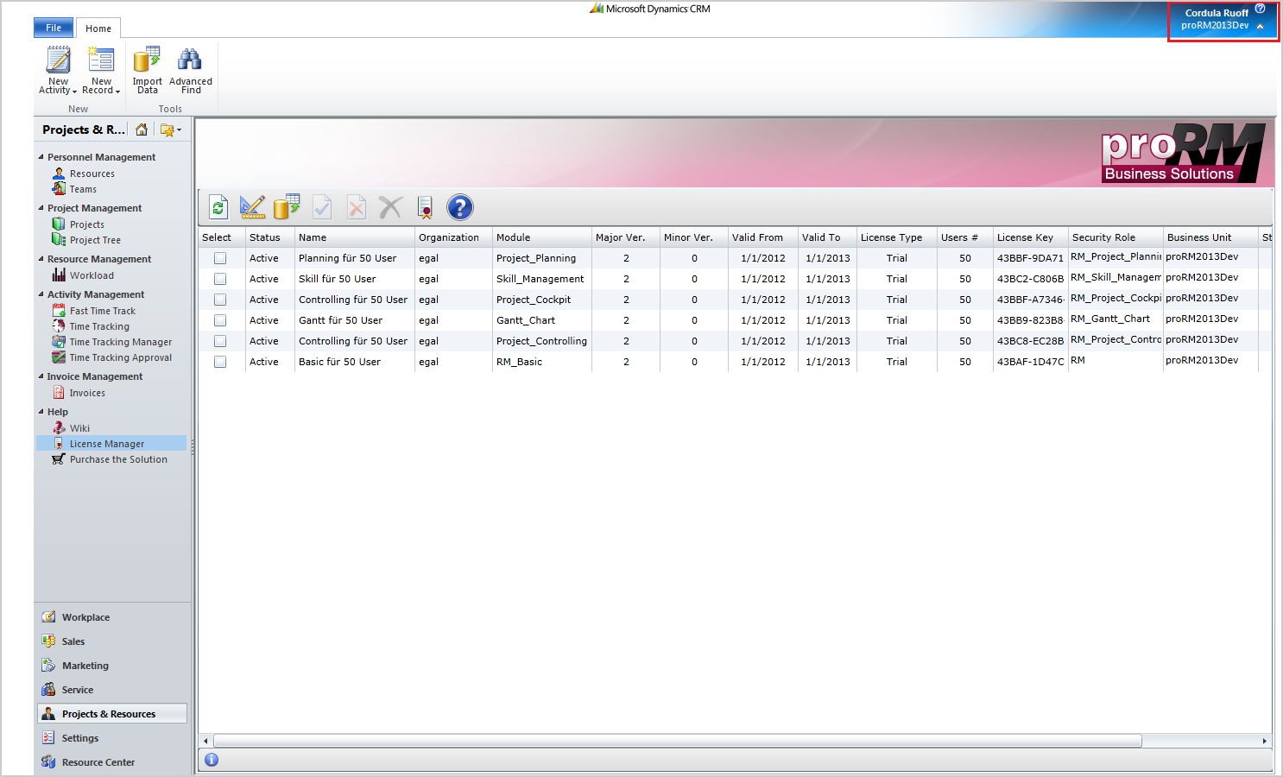Open Resources in Personnel Management
This screenshot has width=1283, height=777.
(92, 174)
